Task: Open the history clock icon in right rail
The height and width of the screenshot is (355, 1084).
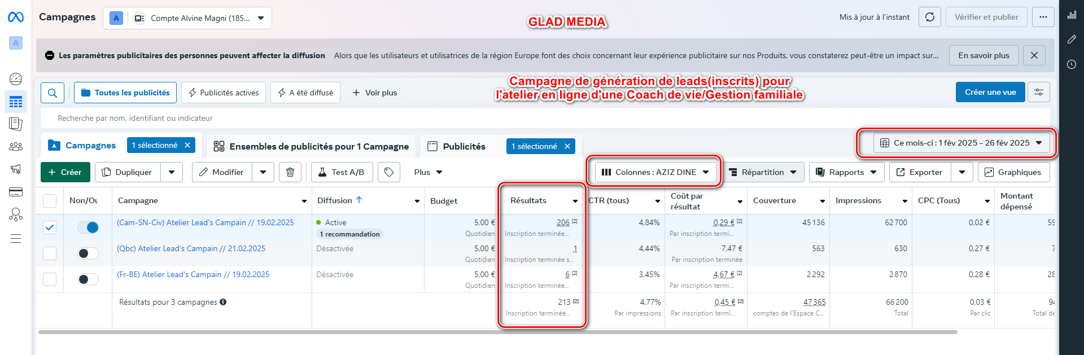Action: 1072,64
